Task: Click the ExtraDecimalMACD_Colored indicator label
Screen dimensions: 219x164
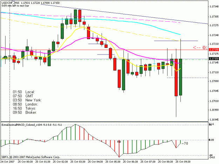Action: pos(32,125)
